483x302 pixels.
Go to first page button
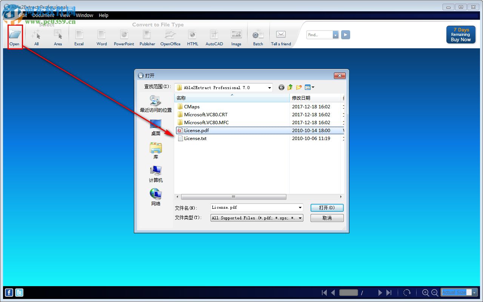(x=324, y=293)
